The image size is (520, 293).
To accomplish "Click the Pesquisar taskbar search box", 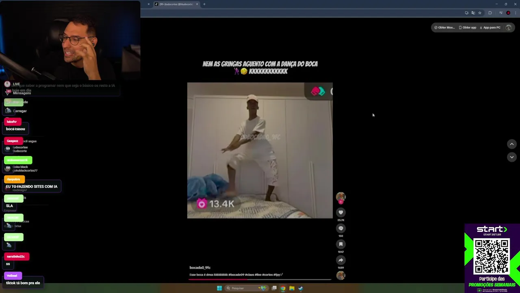I will (246, 288).
